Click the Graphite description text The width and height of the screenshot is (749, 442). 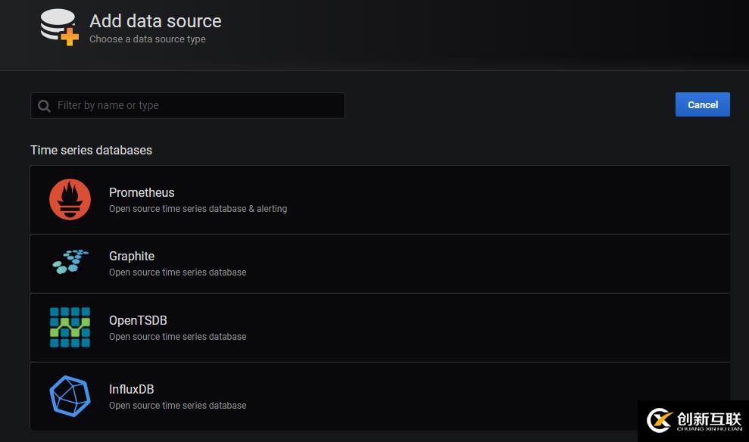click(x=177, y=272)
